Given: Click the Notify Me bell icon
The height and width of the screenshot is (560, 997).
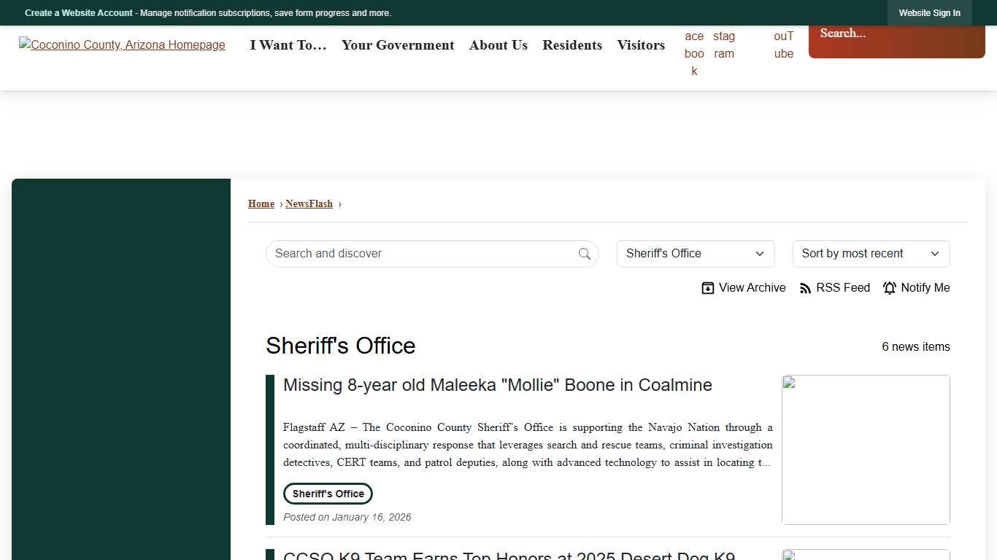Looking at the screenshot, I should [890, 287].
